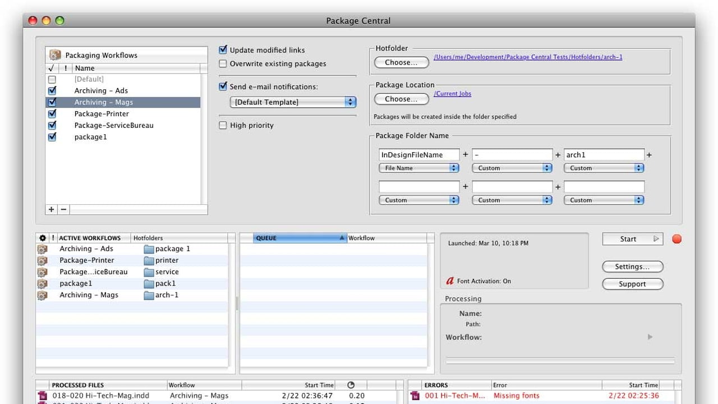
Task: Click the Archiving - Ads active workflow icon
Action: (x=42, y=249)
